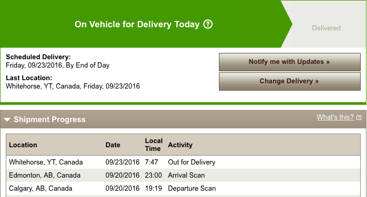Viewport: 367px width, 197px height.
Task: Select the Delivered progress step
Action: (x=326, y=28)
